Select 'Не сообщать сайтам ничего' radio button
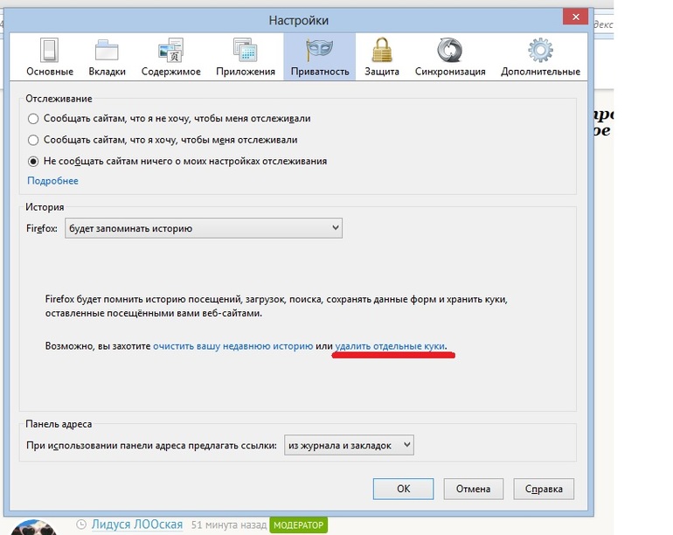 [33, 161]
